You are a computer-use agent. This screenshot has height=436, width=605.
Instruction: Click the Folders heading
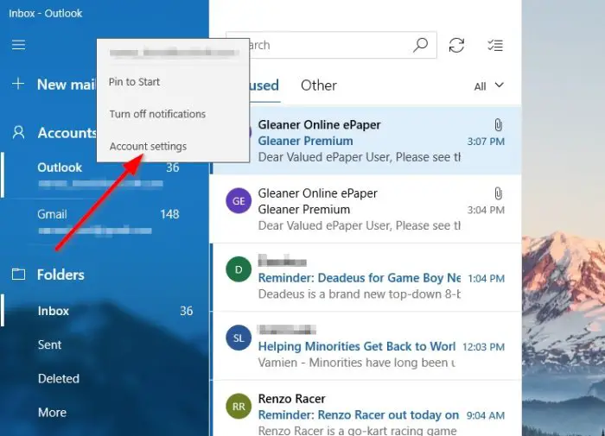click(60, 275)
